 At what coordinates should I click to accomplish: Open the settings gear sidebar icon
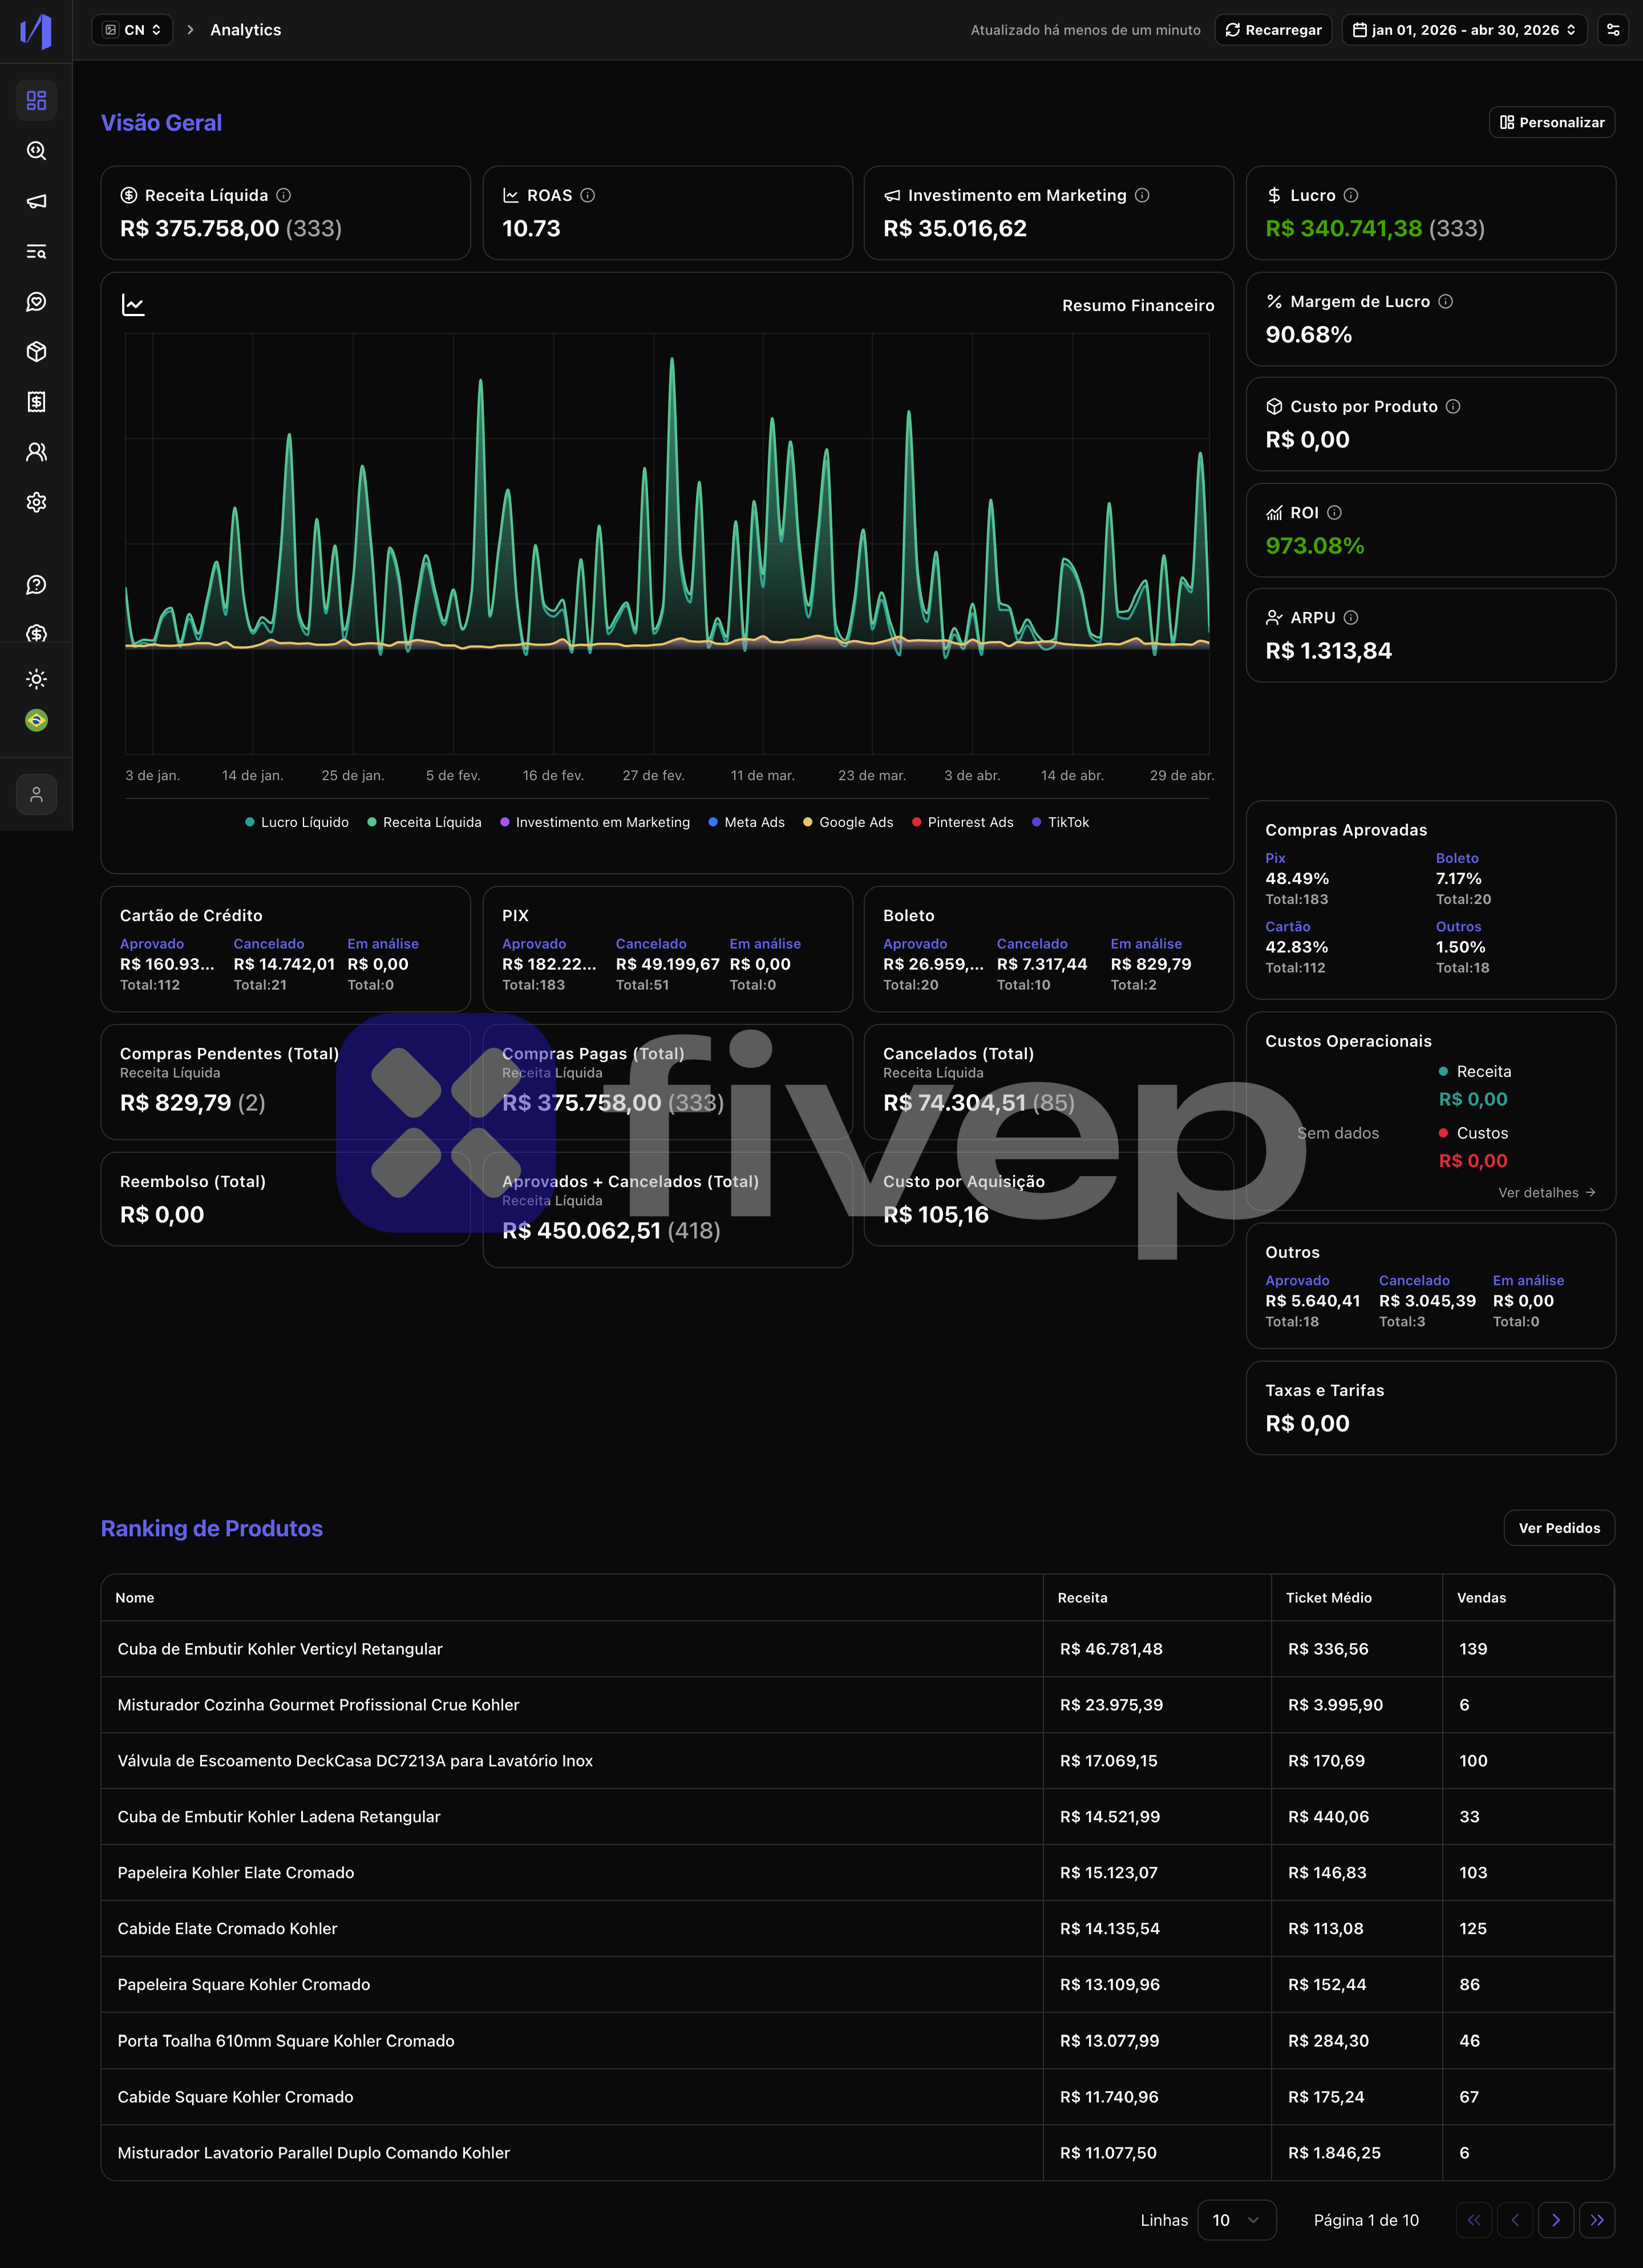click(x=36, y=502)
